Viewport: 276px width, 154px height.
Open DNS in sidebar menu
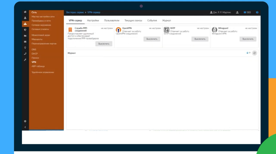[34, 50]
